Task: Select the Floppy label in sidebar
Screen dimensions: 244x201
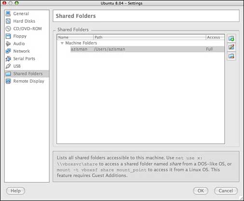Action: click(20, 36)
